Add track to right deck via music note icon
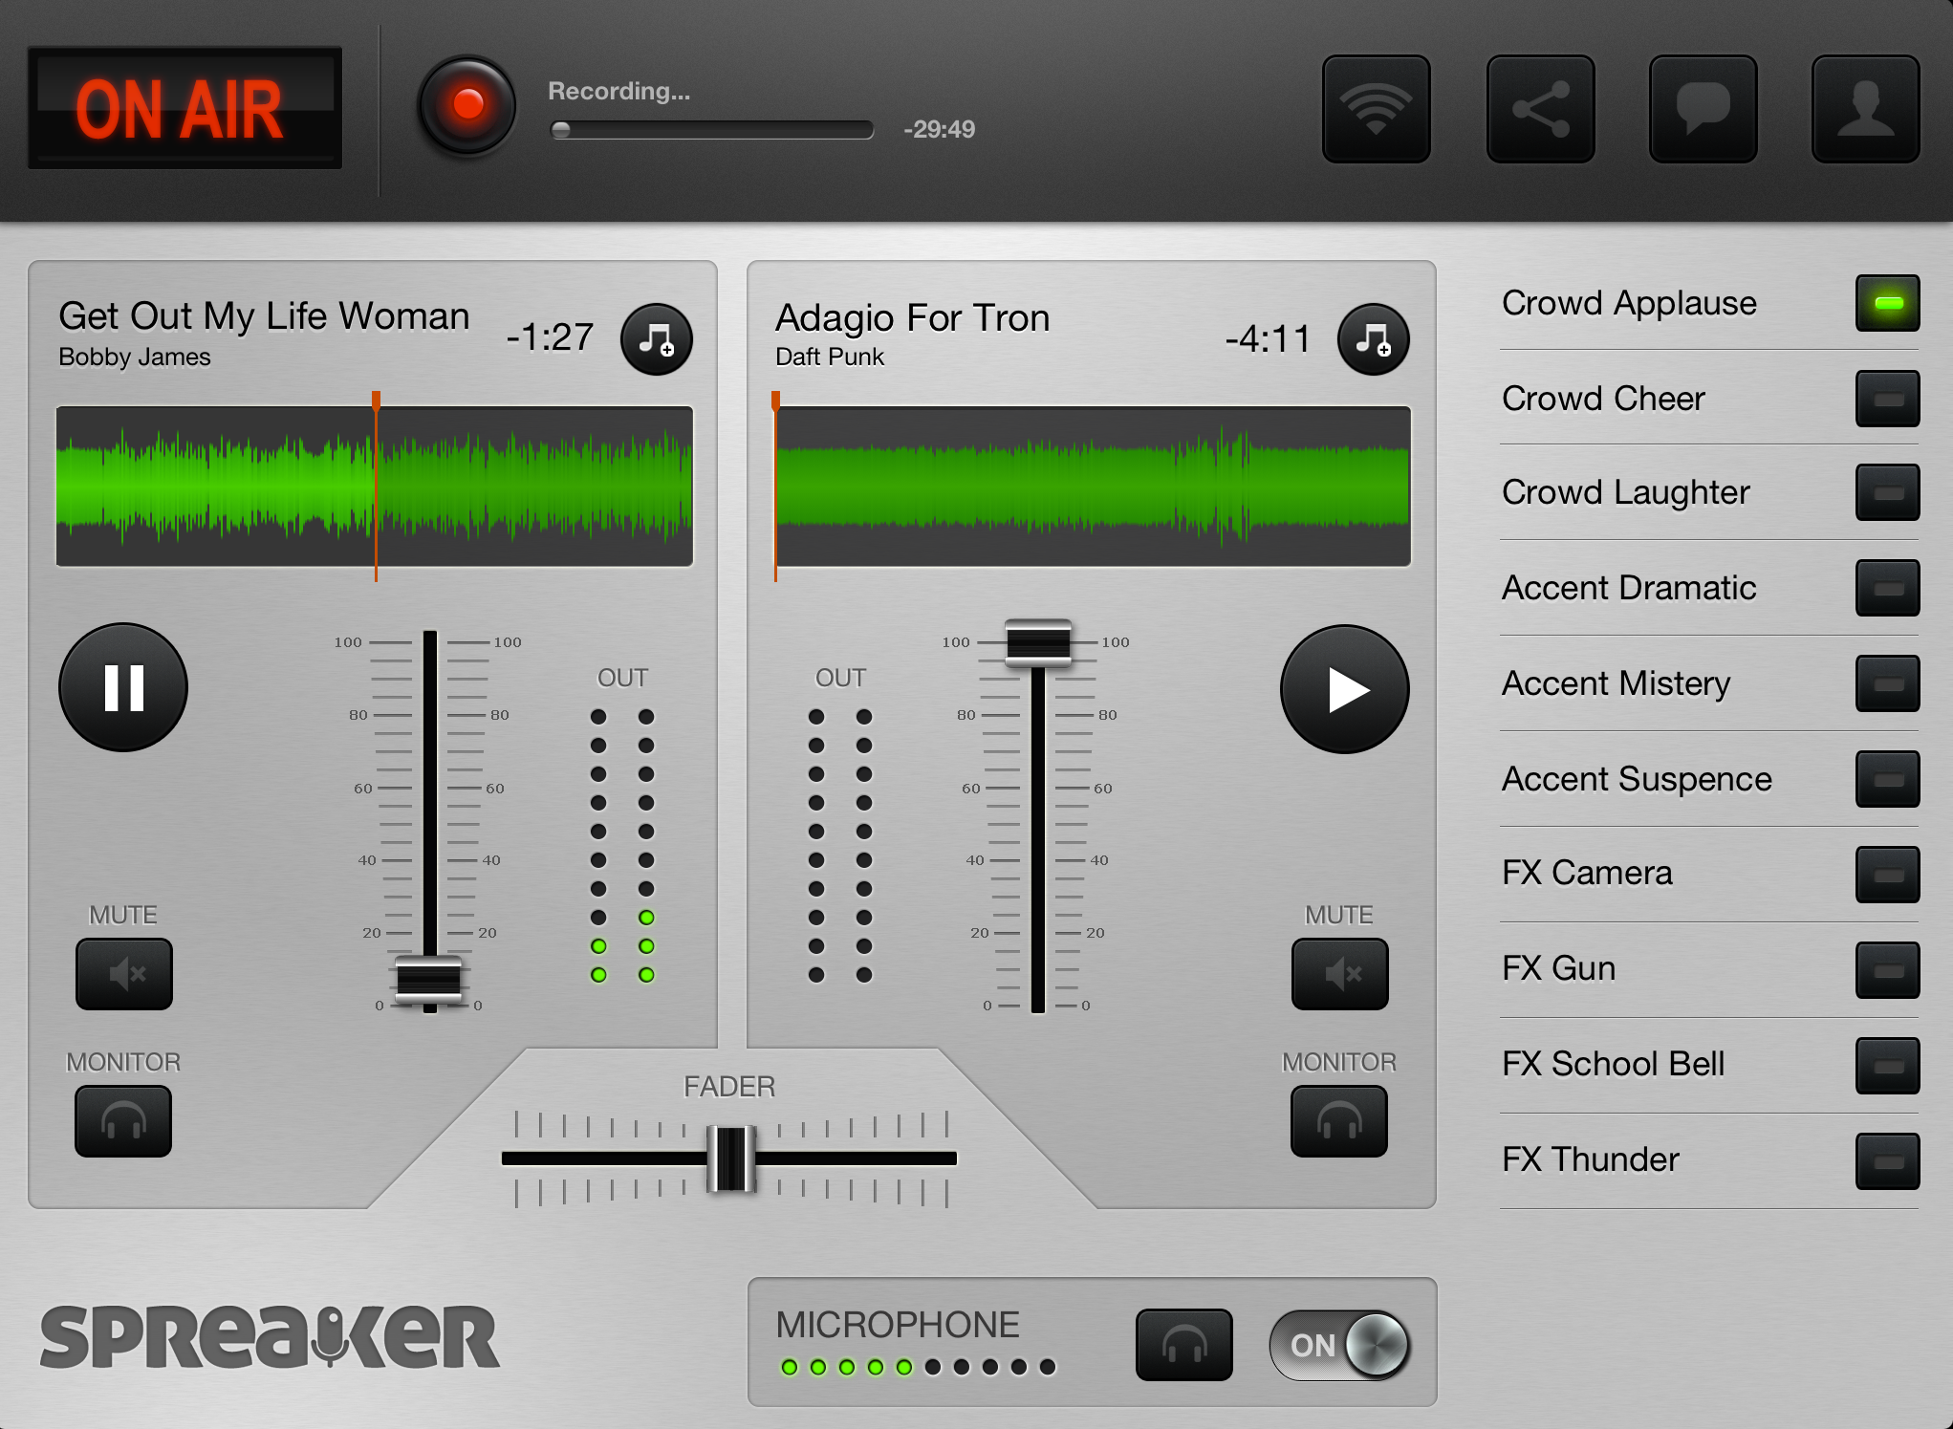The image size is (1953, 1429). tap(1374, 339)
